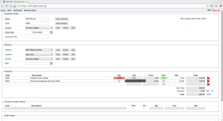Click the Order Date label link
The image size is (223, 121).
point(9,32)
